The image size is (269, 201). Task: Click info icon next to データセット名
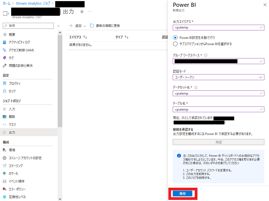[196, 87]
